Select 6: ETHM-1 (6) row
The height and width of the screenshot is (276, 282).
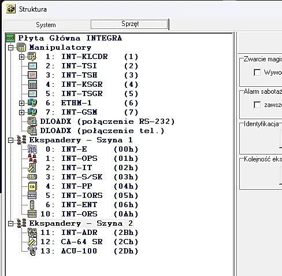click(92, 103)
